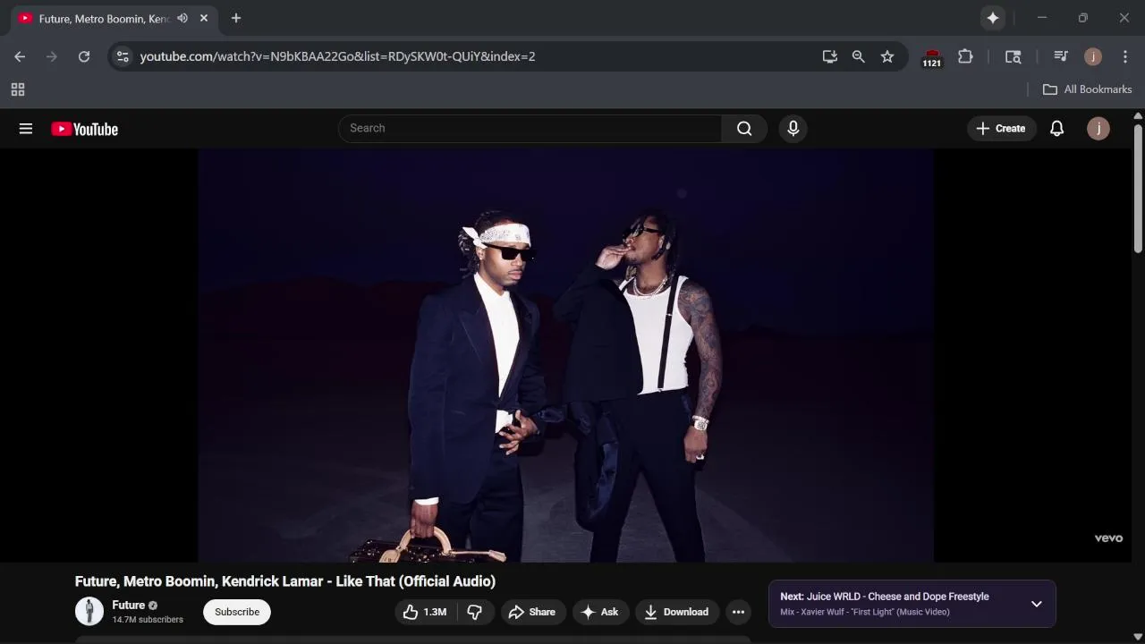Open more actions three-dot menu

(x=738, y=612)
